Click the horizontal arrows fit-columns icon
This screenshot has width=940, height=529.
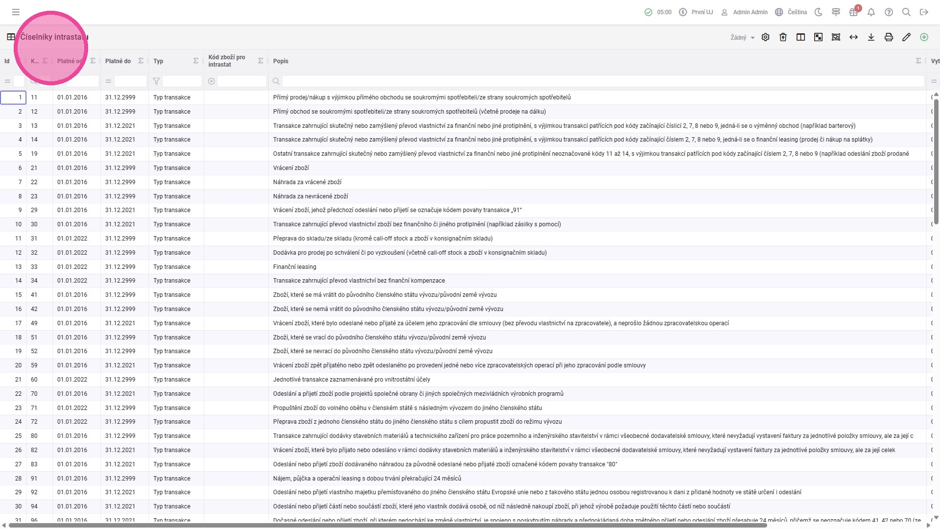click(853, 37)
